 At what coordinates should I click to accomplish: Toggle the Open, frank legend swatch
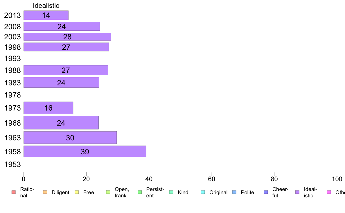(x=108, y=192)
